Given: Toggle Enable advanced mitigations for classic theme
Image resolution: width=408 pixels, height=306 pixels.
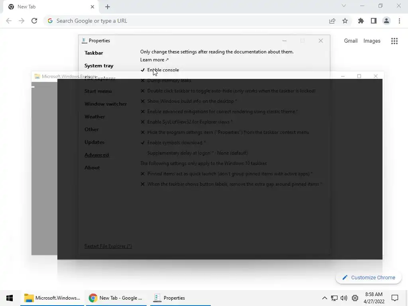Looking at the screenshot, I should (x=219, y=112).
